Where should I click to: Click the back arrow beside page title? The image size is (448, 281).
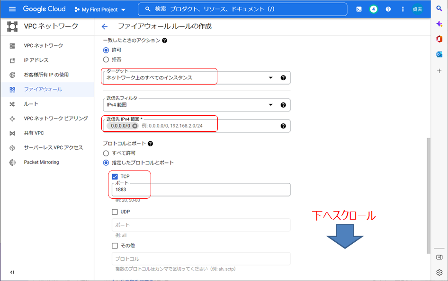pyautogui.click(x=105, y=26)
